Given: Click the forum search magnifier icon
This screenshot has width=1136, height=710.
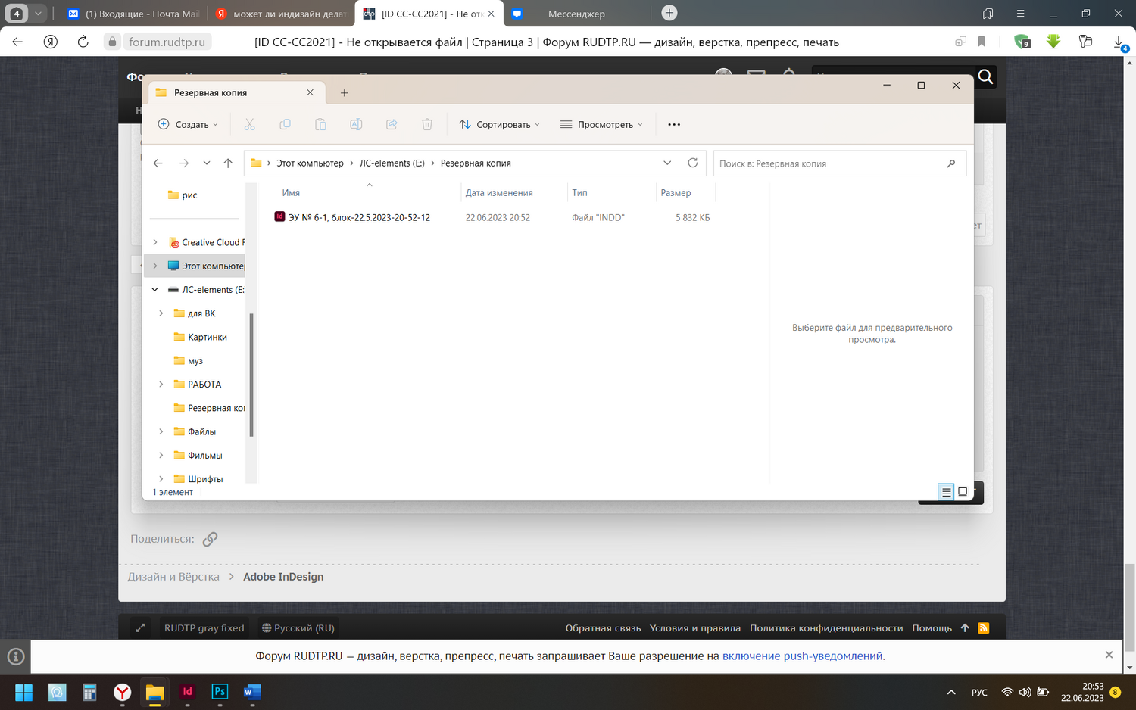Looking at the screenshot, I should coord(985,76).
